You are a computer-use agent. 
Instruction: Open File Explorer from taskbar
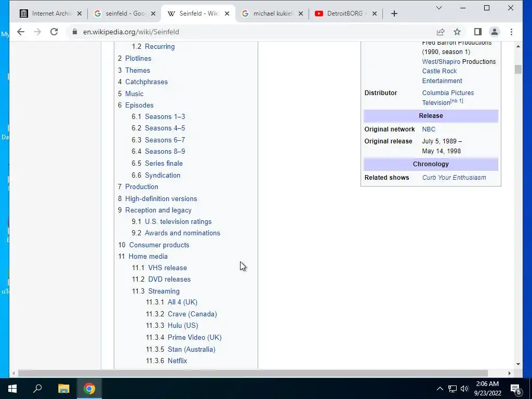63,389
